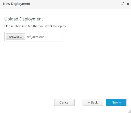The image size is (131, 113).
Task: Click the 'Please choose a file' instruction text
Action: coord(35,26)
